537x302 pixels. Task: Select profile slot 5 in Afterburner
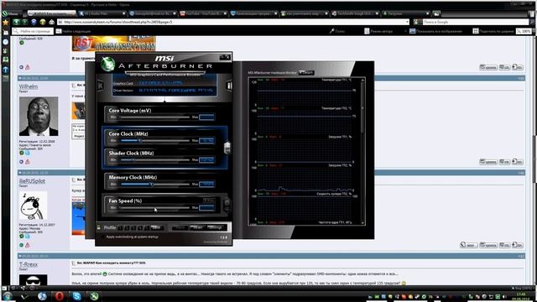pyautogui.click(x=147, y=227)
